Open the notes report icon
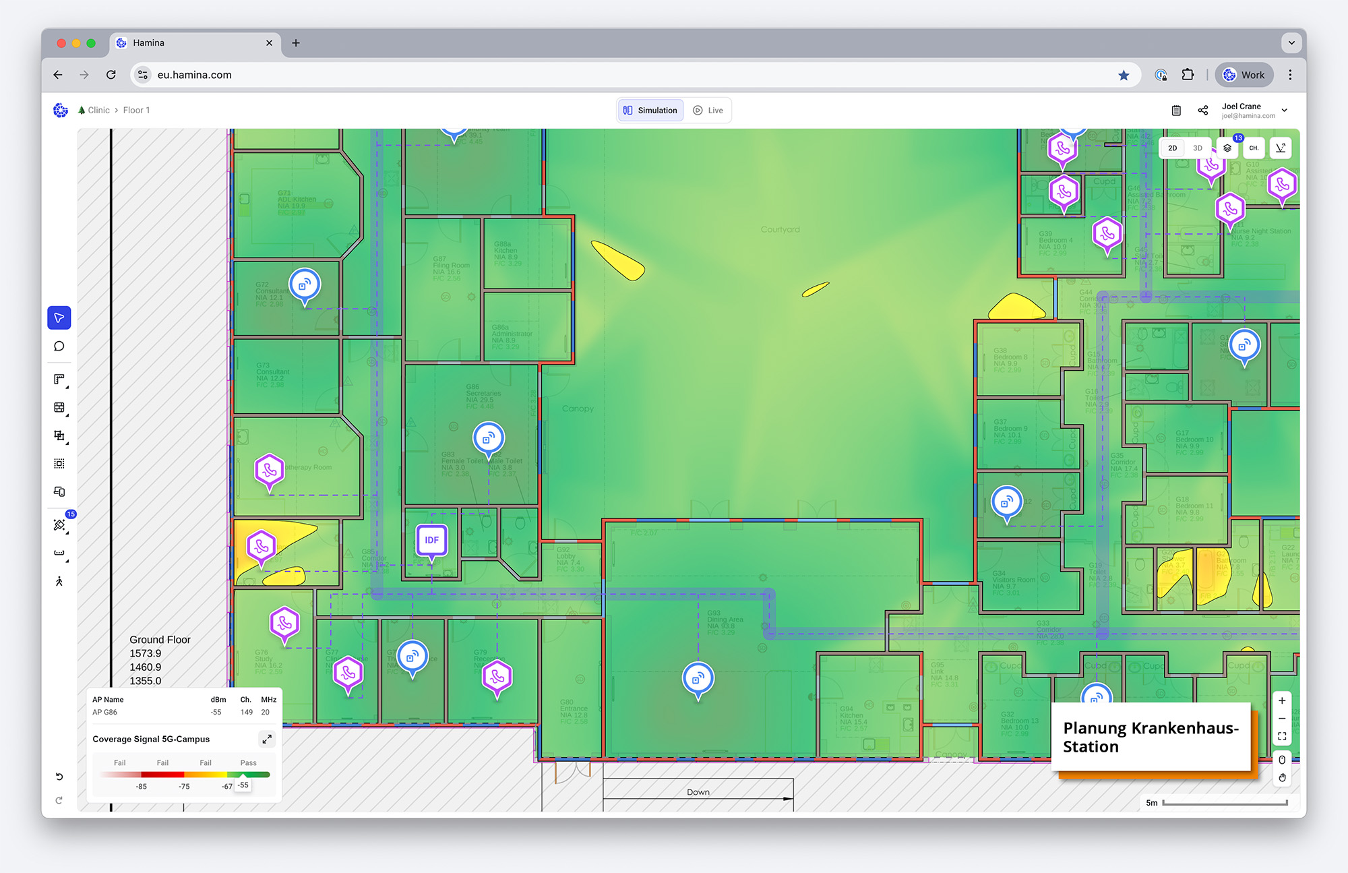The width and height of the screenshot is (1348, 873). [1176, 111]
